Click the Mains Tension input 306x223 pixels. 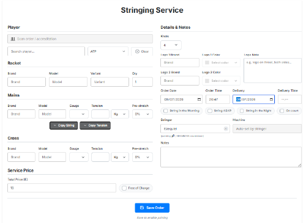[x=100, y=114]
